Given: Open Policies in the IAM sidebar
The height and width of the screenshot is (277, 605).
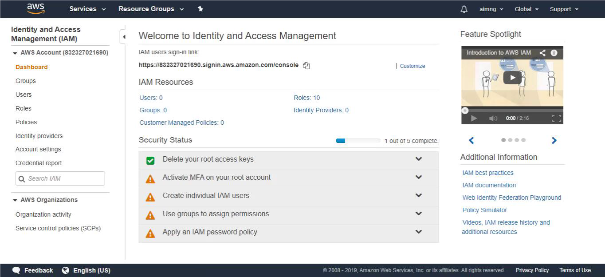Looking at the screenshot, I should (x=26, y=122).
